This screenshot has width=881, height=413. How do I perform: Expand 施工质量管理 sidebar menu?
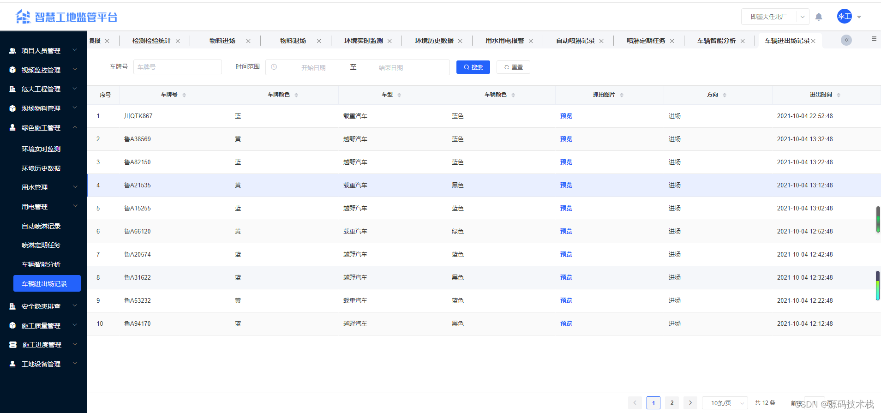tap(43, 326)
